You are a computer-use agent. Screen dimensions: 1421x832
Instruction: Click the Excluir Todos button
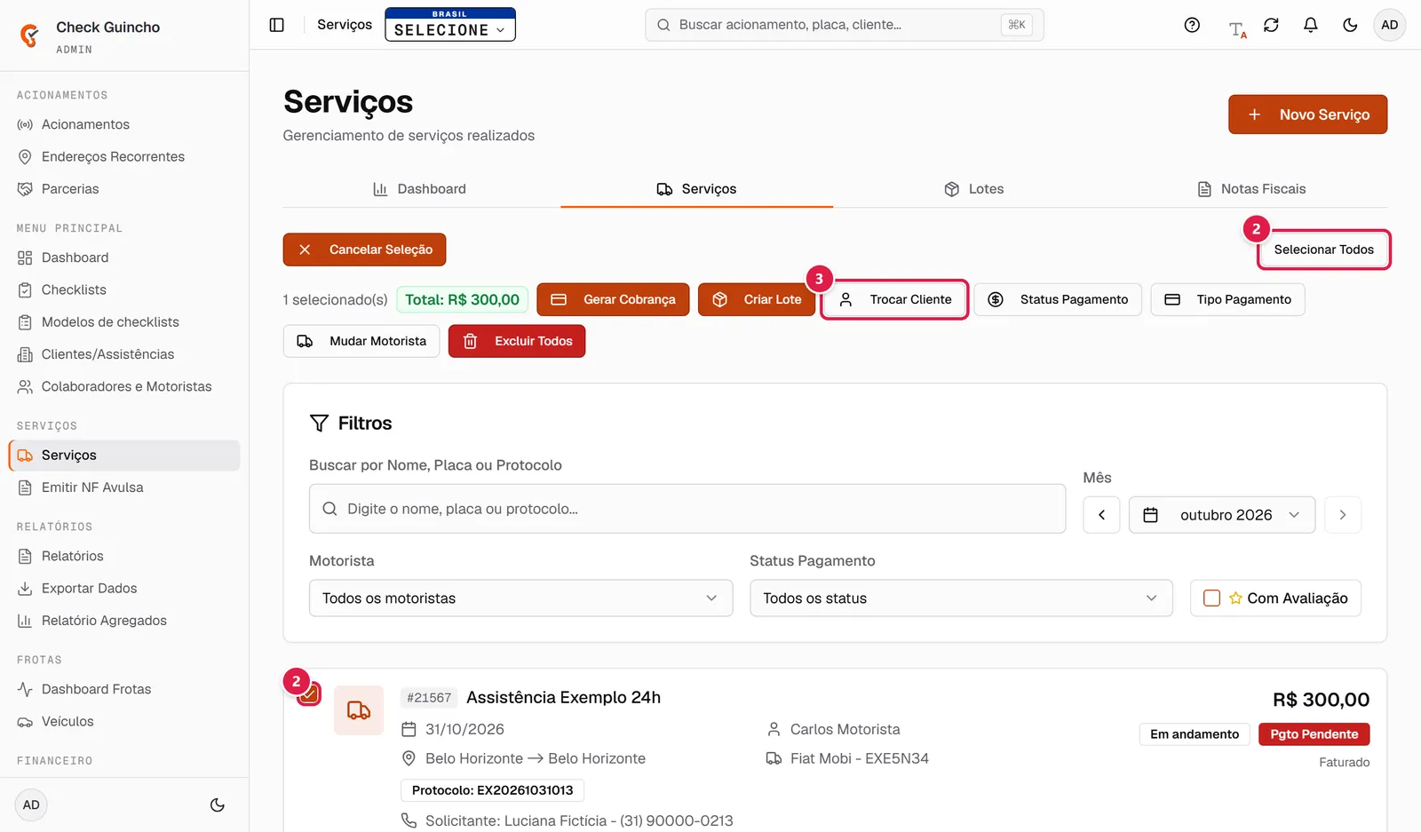[517, 341]
